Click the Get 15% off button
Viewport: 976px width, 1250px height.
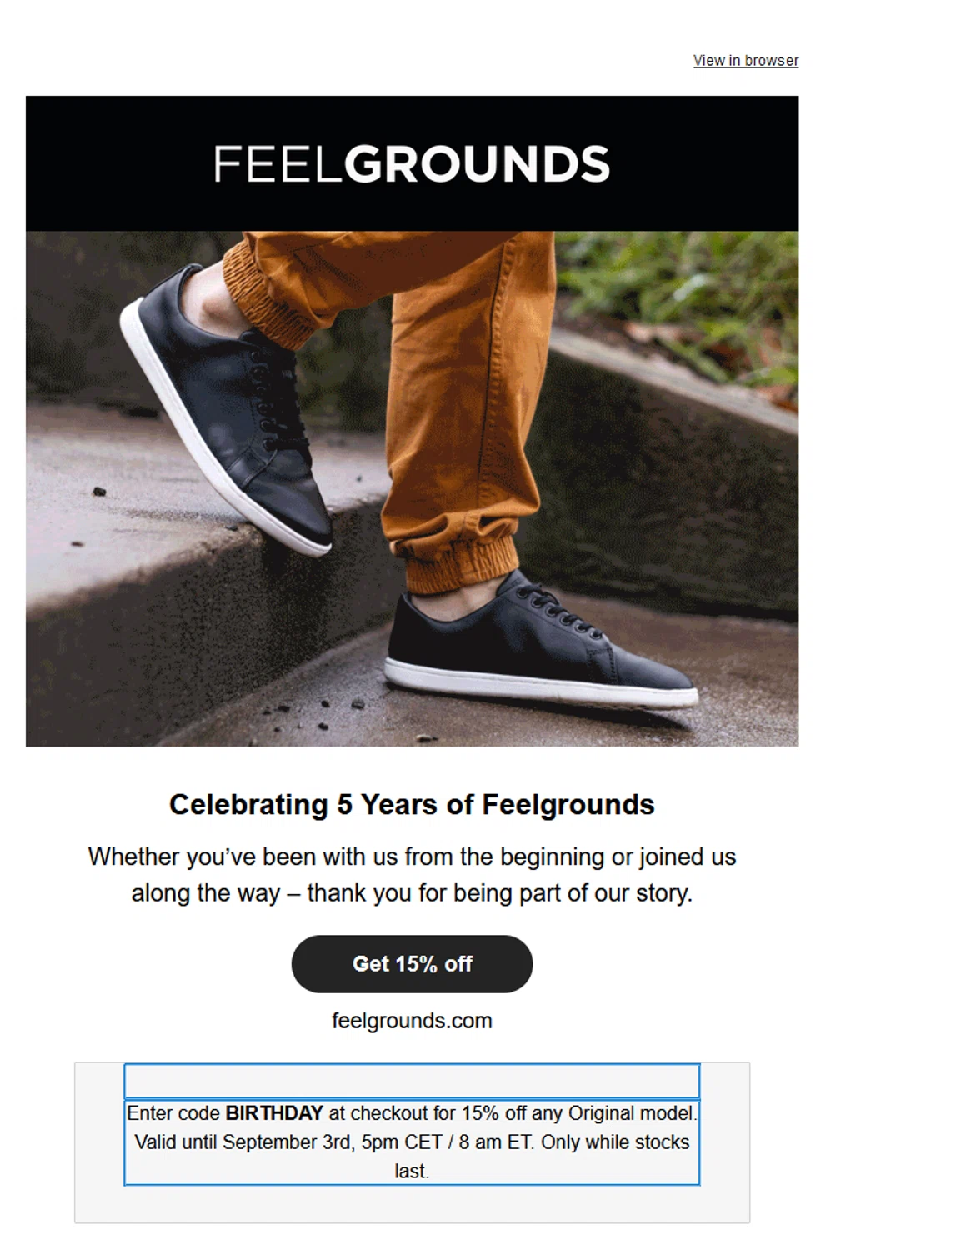click(x=412, y=964)
